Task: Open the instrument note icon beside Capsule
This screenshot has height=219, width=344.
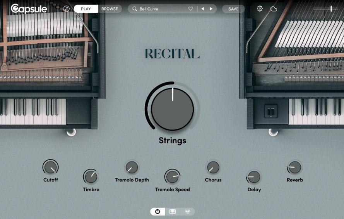Action: pyautogui.click(x=67, y=9)
